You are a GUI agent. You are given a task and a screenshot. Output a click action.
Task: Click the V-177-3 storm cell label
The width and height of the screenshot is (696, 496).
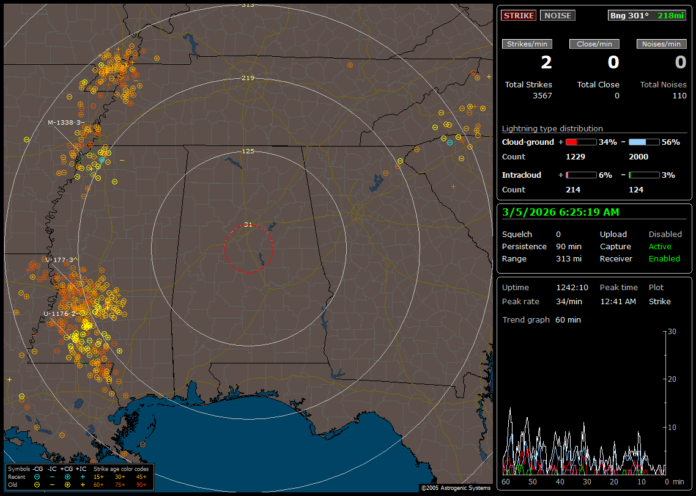pos(61,260)
